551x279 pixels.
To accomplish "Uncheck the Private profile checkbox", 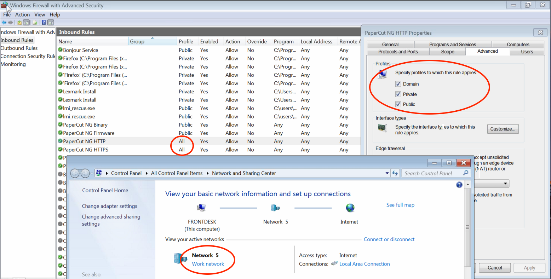I will click(398, 94).
